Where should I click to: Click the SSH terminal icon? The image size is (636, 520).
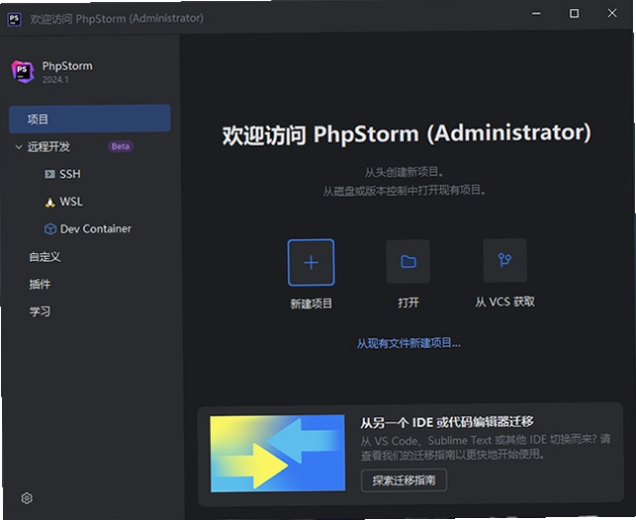pos(49,174)
